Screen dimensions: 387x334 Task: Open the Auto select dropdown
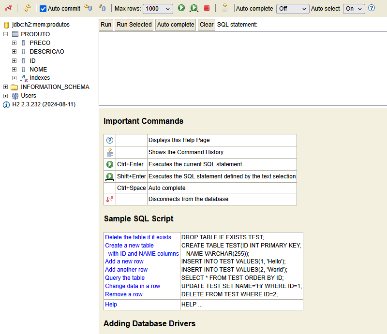click(354, 9)
